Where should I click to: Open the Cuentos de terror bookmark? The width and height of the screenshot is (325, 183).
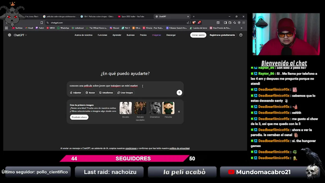coord(199,28)
